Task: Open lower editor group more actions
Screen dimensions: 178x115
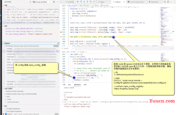Action: [x=171, y=48]
